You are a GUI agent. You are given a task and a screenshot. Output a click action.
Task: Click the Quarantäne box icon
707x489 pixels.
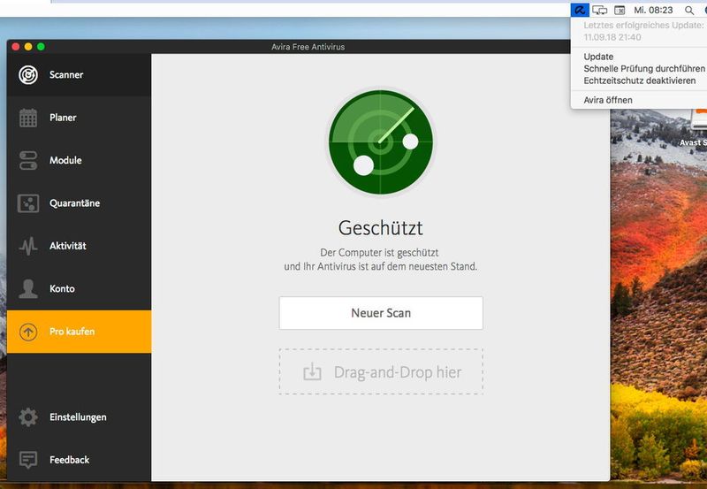(28, 203)
